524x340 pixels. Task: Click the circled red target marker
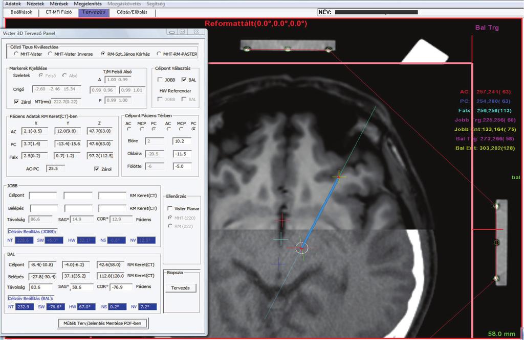(301, 248)
